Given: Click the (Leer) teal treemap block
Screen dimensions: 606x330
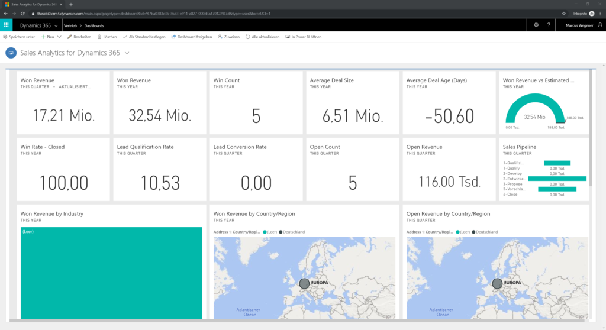Looking at the screenshot, I should tap(111, 273).
